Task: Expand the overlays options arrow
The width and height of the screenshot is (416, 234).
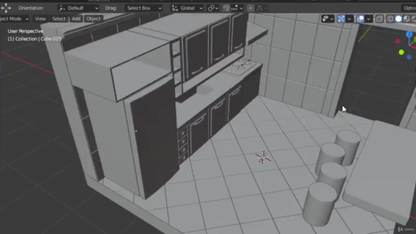Action: (x=369, y=19)
